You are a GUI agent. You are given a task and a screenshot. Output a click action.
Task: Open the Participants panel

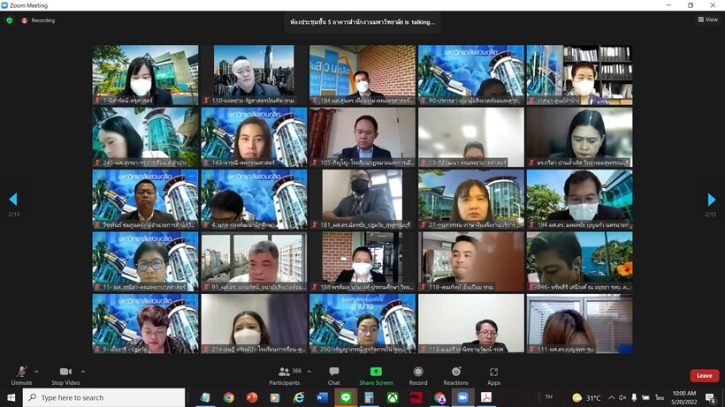284,374
